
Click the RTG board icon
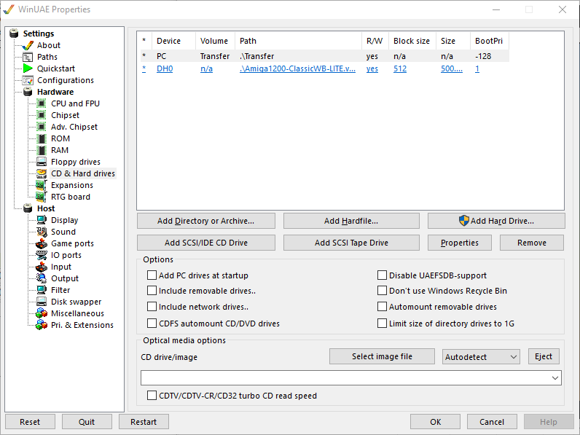pyautogui.click(x=42, y=197)
